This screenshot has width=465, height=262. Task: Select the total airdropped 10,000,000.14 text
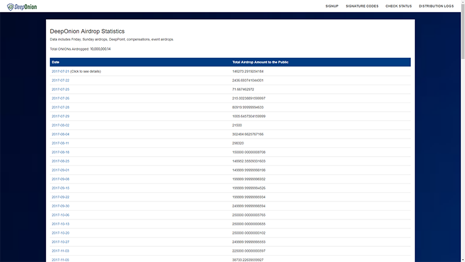pos(100,49)
